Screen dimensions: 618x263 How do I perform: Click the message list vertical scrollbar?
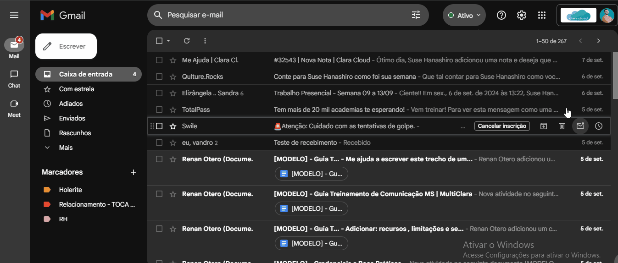615,76
